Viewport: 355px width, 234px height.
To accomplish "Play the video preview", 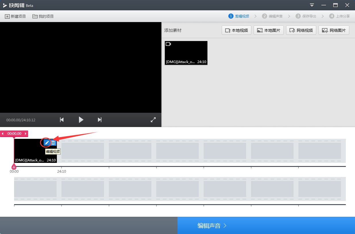I will point(81,120).
